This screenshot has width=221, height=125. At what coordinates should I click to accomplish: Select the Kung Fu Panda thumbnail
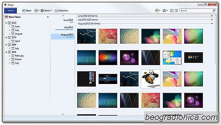click(151, 79)
